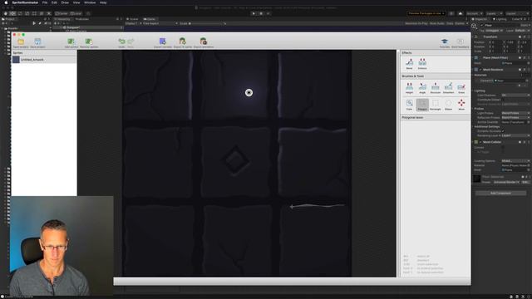Select the Untitled_Artwork sprite in Sprites list
The height and width of the screenshot is (299, 532).
[x=44, y=60]
